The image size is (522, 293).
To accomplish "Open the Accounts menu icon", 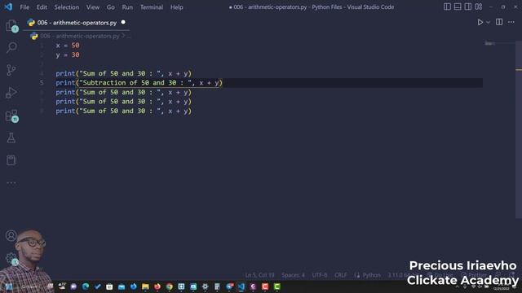I will [11, 235].
